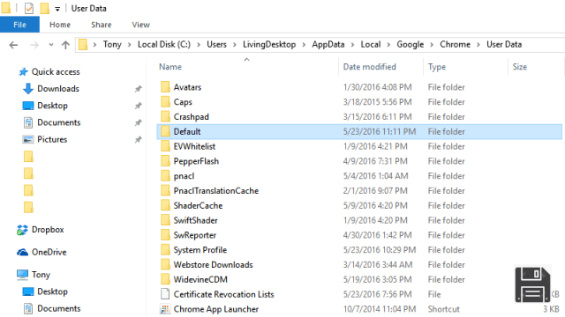The image size is (565, 317).
Task: Open the File menu tab
Action: [x=19, y=25]
